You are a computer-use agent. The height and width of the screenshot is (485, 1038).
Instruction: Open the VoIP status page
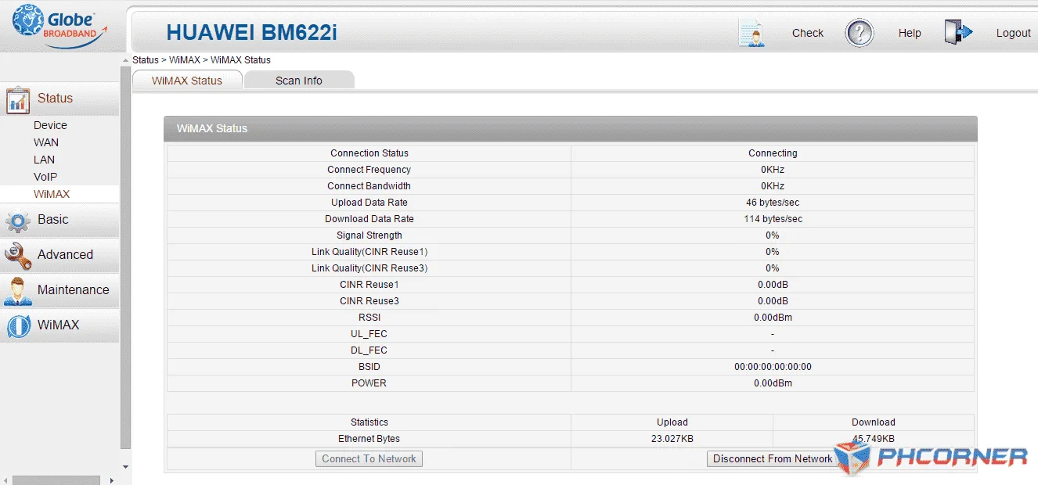pos(45,177)
